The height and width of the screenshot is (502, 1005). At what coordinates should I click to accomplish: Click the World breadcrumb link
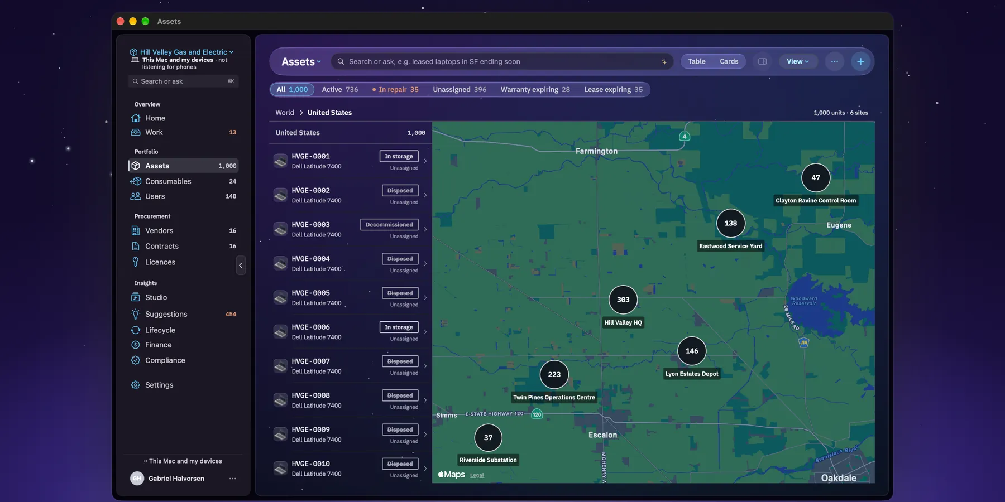[x=285, y=113]
